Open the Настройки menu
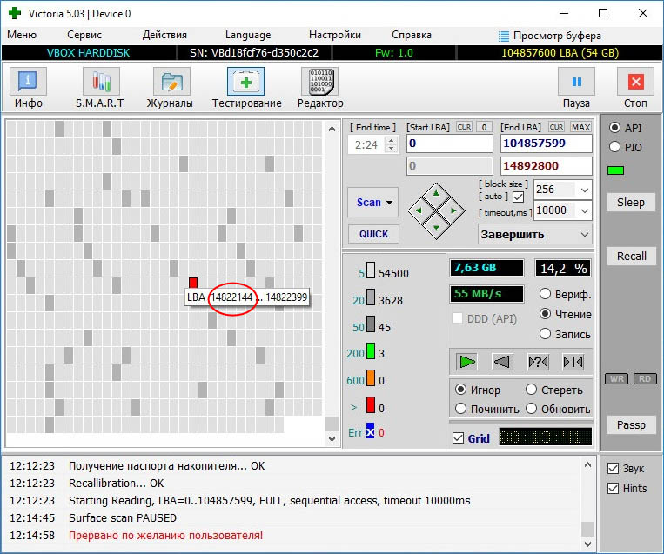The height and width of the screenshot is (554, 664). 335,35
